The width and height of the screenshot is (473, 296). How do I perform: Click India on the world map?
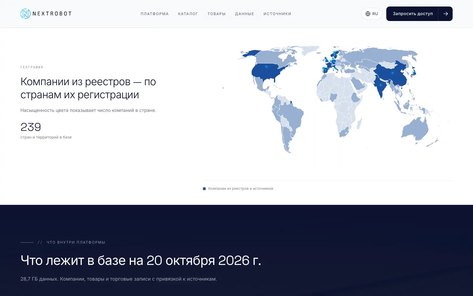[x=381, y=86]
